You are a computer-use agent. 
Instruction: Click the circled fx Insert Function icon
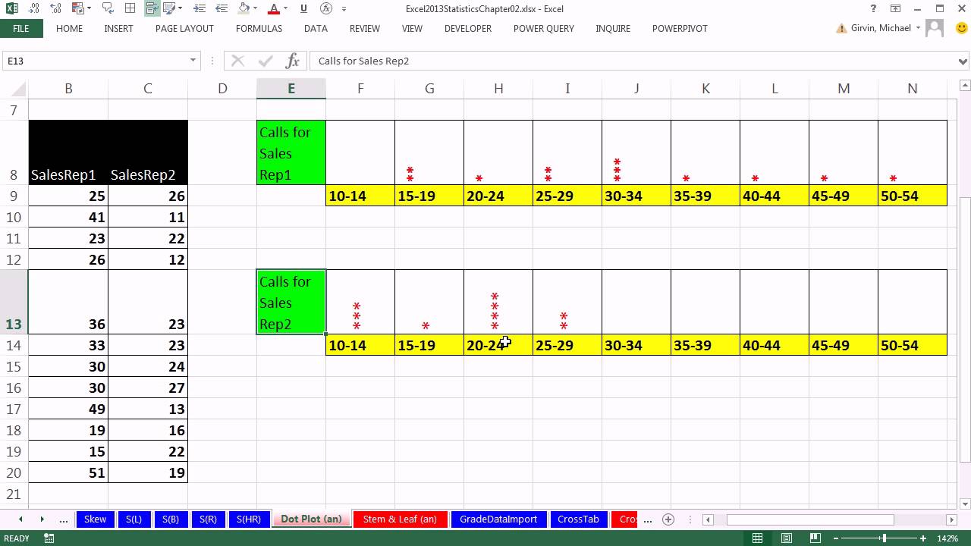(326, 9)
